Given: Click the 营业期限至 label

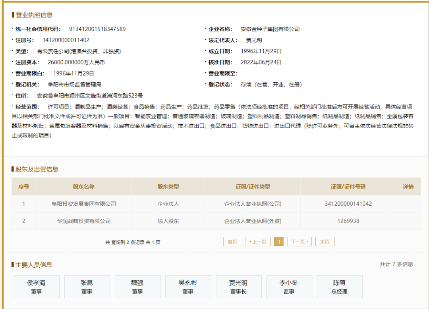Looking at the screenshot, I should 223,73.
